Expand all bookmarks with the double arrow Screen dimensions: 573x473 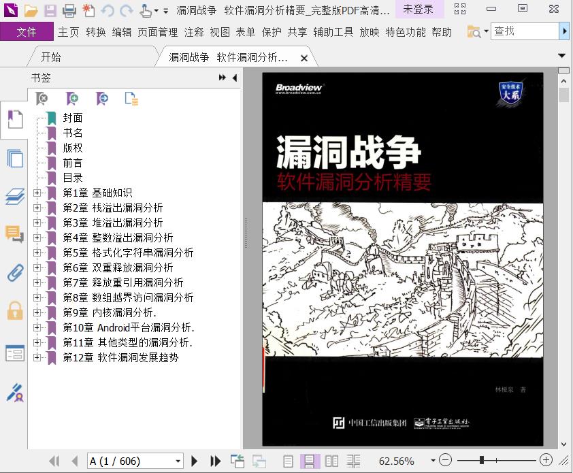pyautogui.click(x=222, y=78)
